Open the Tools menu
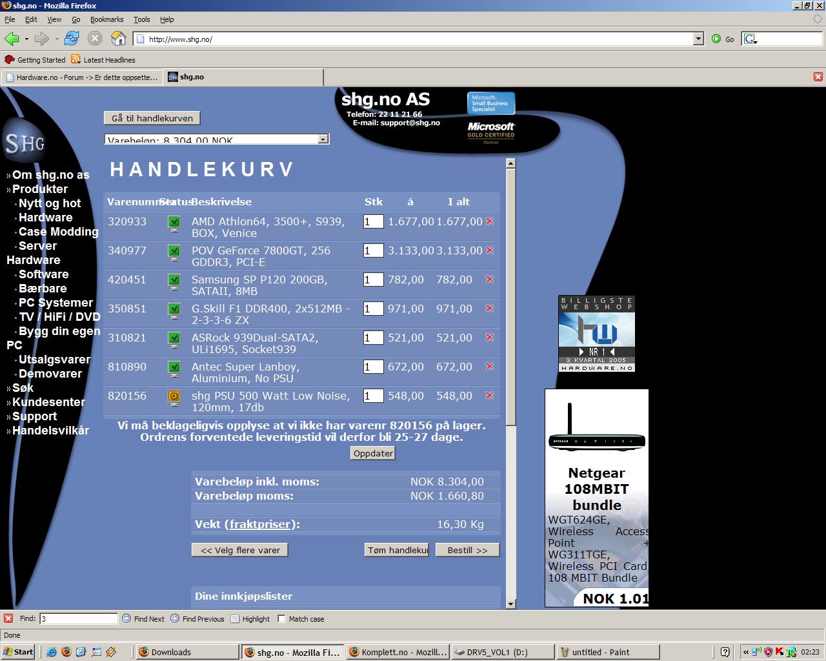Image resolution: width=826 pixels, height=661 pixels. pyautogui.click(x=141, y=19)
